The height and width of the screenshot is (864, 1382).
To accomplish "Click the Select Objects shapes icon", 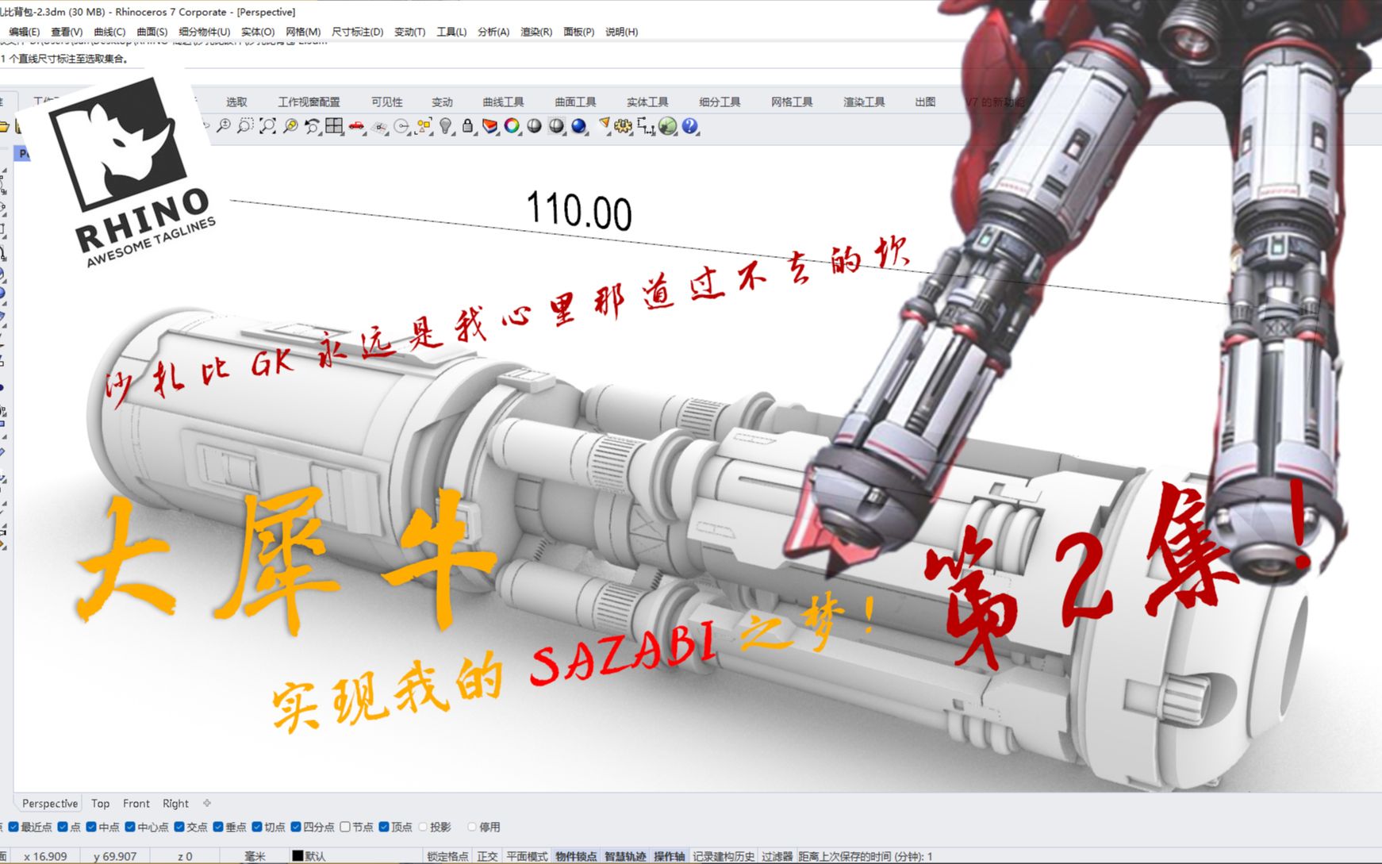I will pyautogui.click(x=424, y=125).
